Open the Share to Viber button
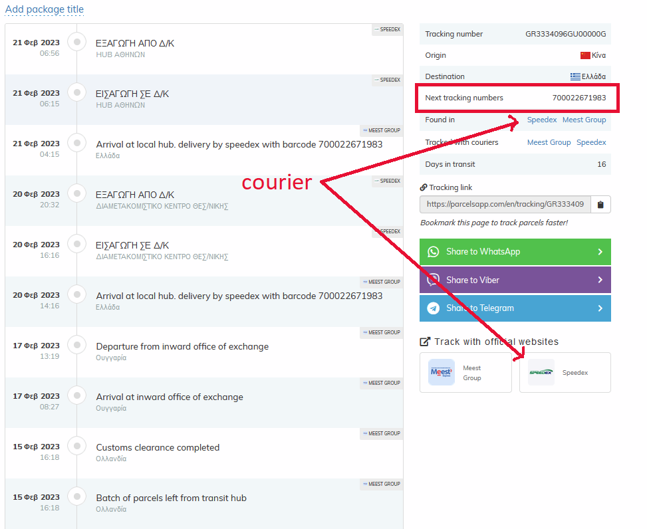The width and height of the screenshot is (647, 529). click(x=515, y=280)
